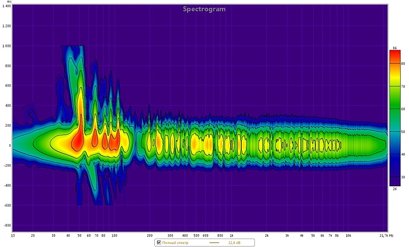Click the Полный спектр legend label

174,242
